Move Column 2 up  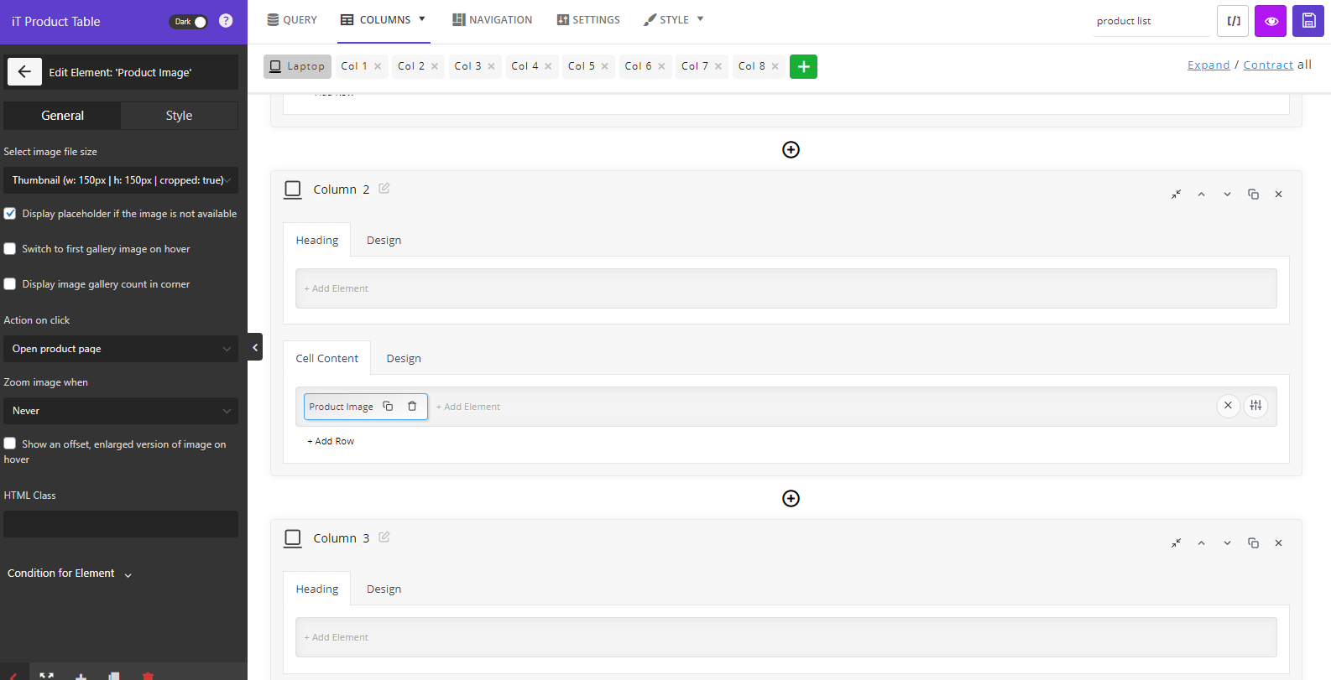pos(1202,194)
